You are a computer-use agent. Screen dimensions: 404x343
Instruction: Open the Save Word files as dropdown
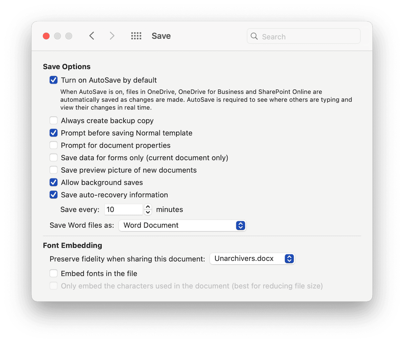[182, 225]
